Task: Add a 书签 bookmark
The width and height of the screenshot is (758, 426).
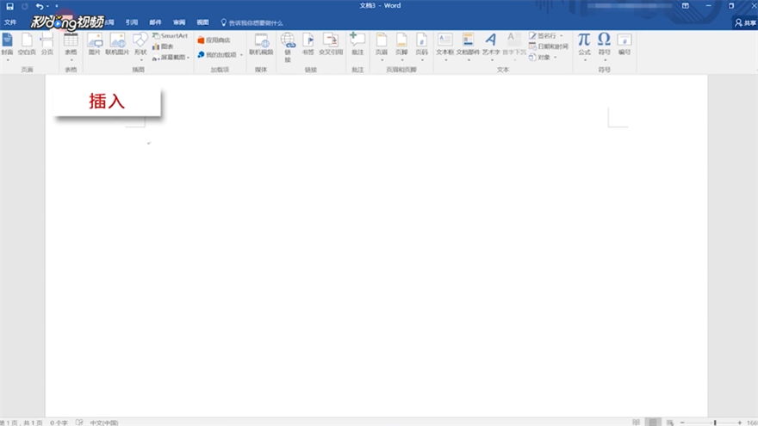Action: click(308, 45)
